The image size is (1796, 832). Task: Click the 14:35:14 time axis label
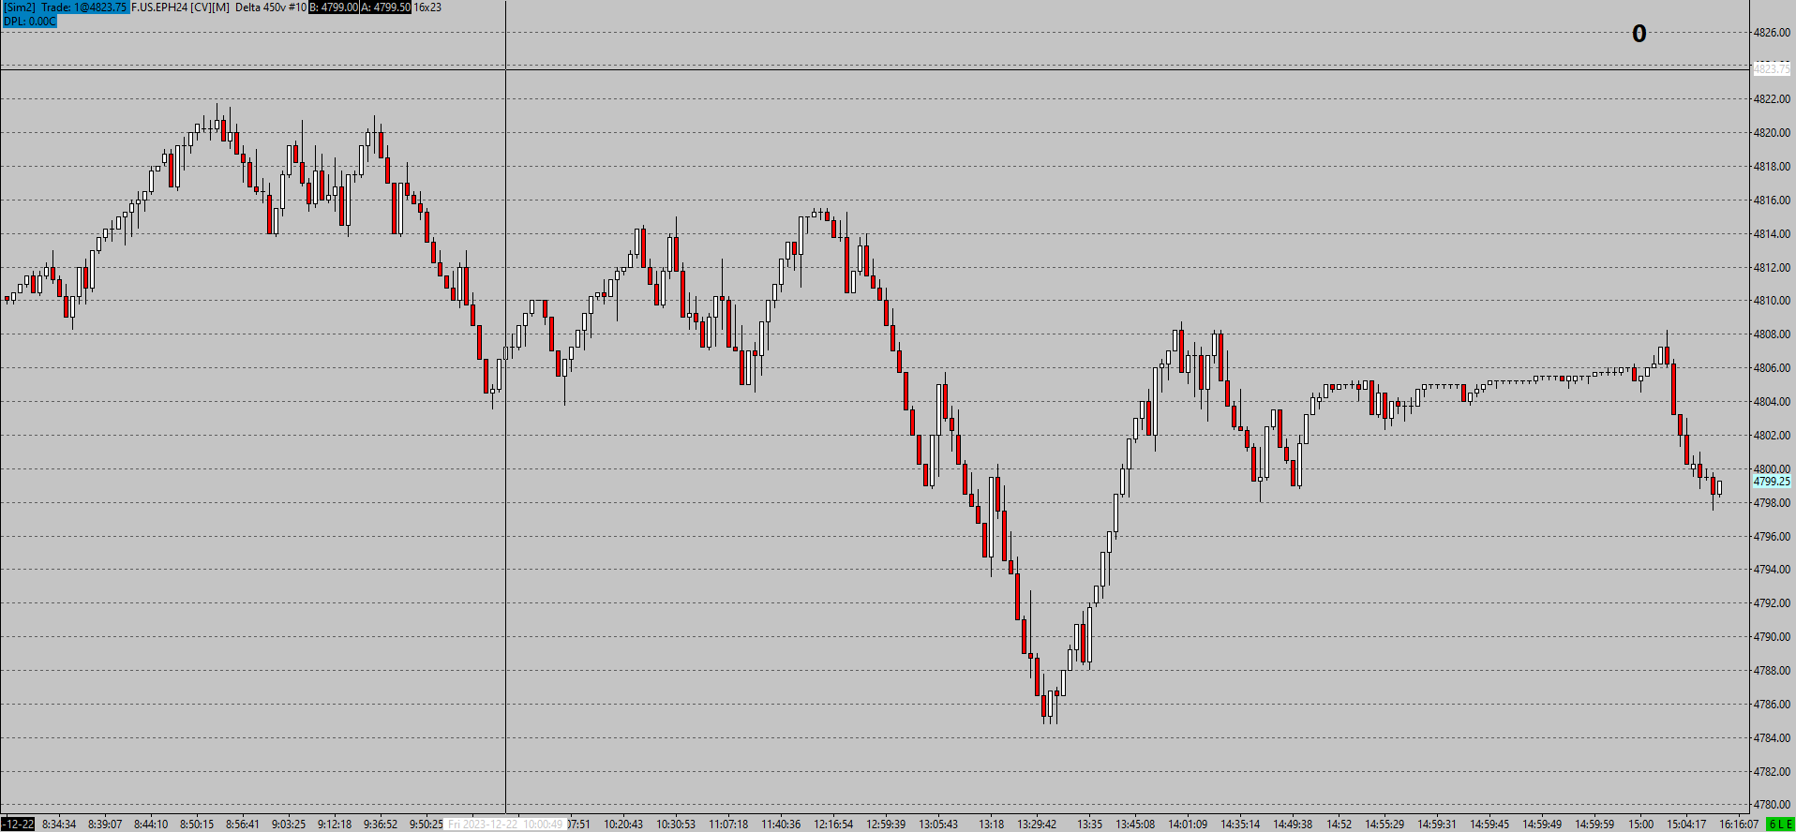[x=1240, y=825]
